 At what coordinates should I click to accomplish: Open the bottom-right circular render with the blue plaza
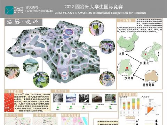[x=107, y=79]
